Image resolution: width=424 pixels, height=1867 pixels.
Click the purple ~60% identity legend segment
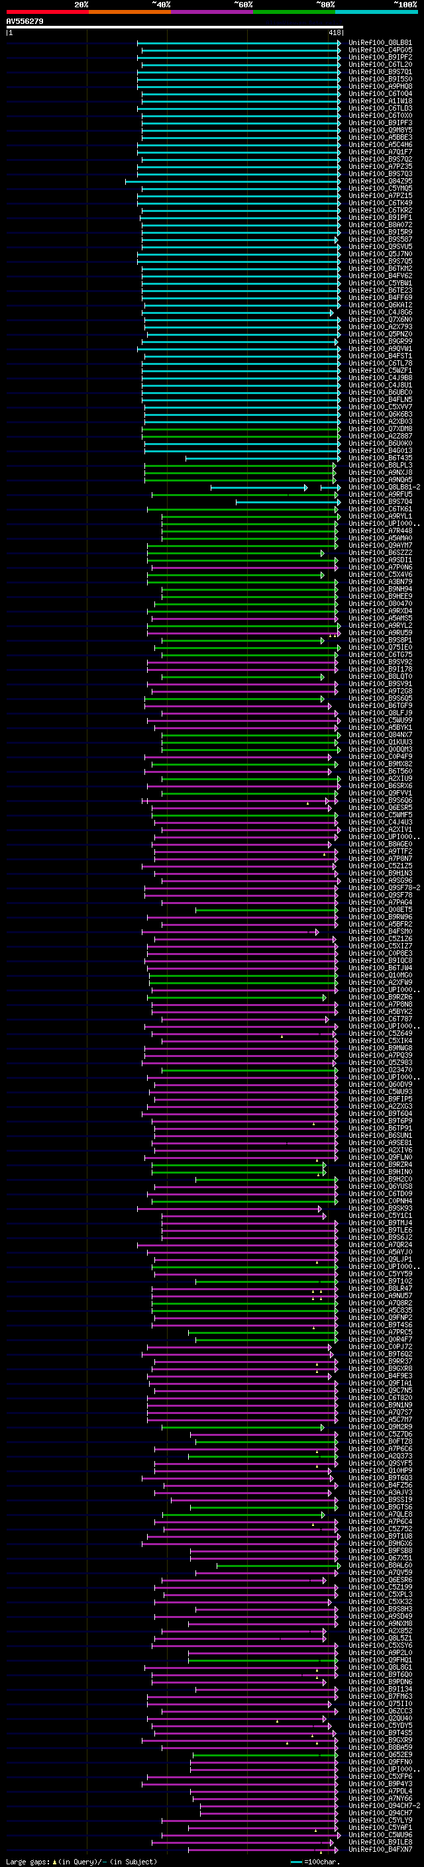(211, 12)
